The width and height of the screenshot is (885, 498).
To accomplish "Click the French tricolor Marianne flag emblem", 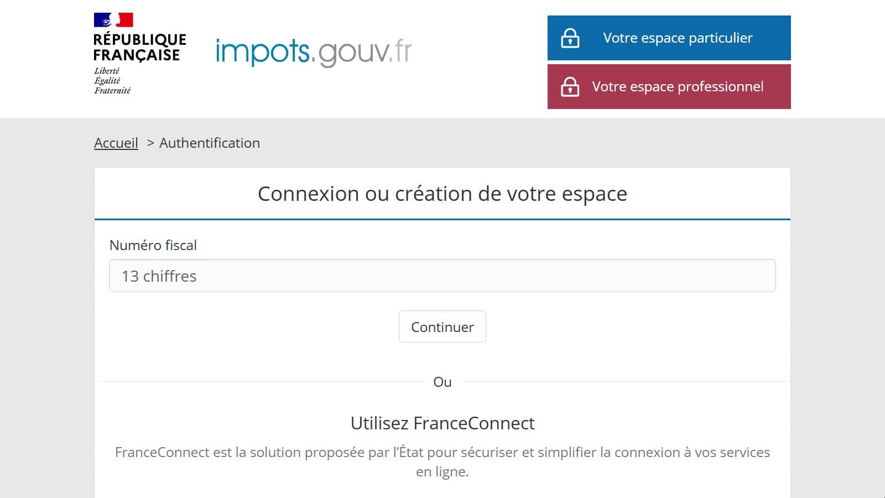I will (x=113, y=20).
